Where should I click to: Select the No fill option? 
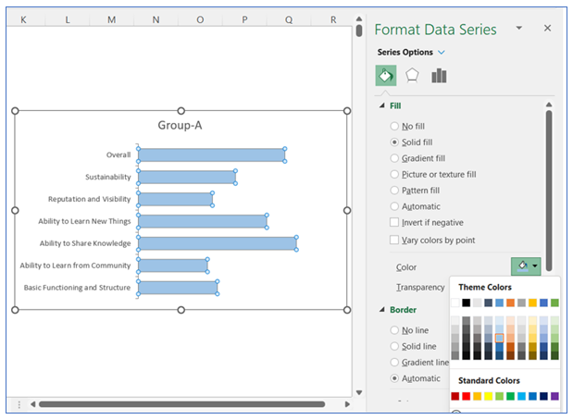click(x=395, y=126)
